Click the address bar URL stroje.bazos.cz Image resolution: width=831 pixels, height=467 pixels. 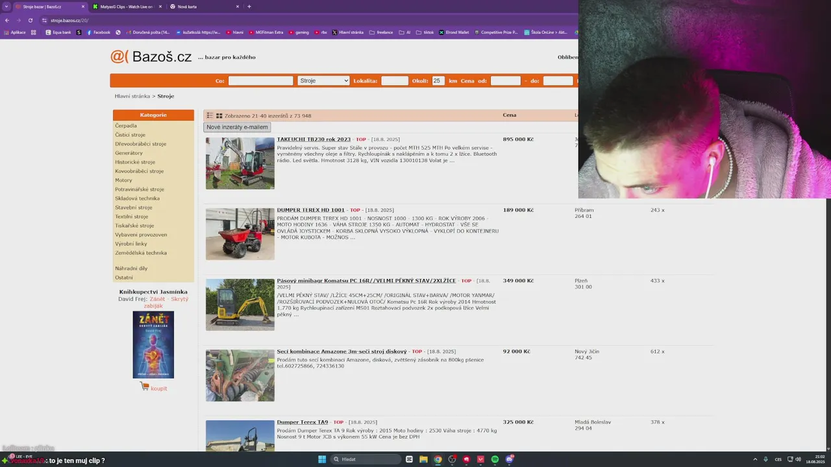coord(69,20)
